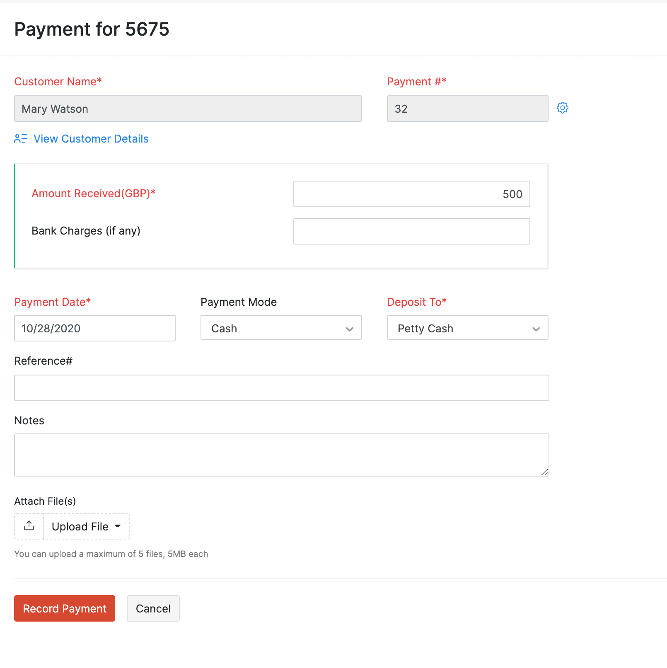Cancel the payment form
Screen dimensions: 667x668
coord(152,608)
